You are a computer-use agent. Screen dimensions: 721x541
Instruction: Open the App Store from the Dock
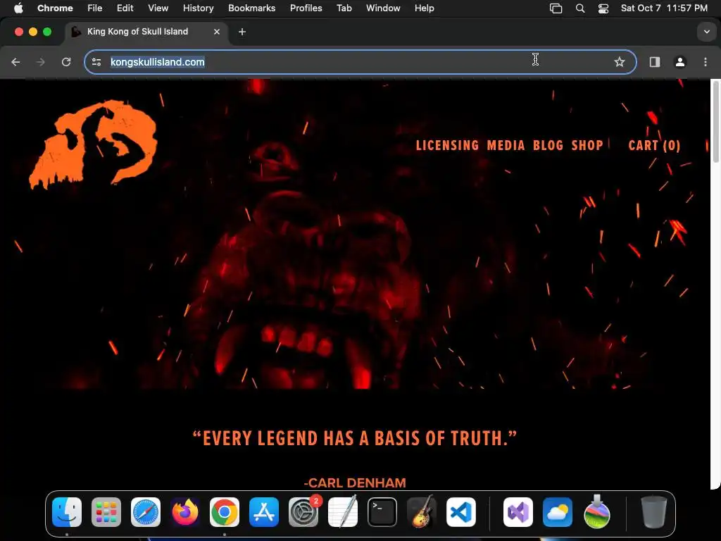click(x=264, y=512)
